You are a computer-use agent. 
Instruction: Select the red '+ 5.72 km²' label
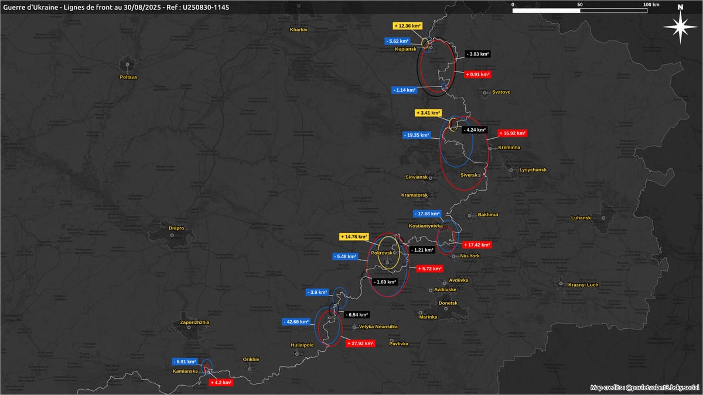click(x=429, y=268)
